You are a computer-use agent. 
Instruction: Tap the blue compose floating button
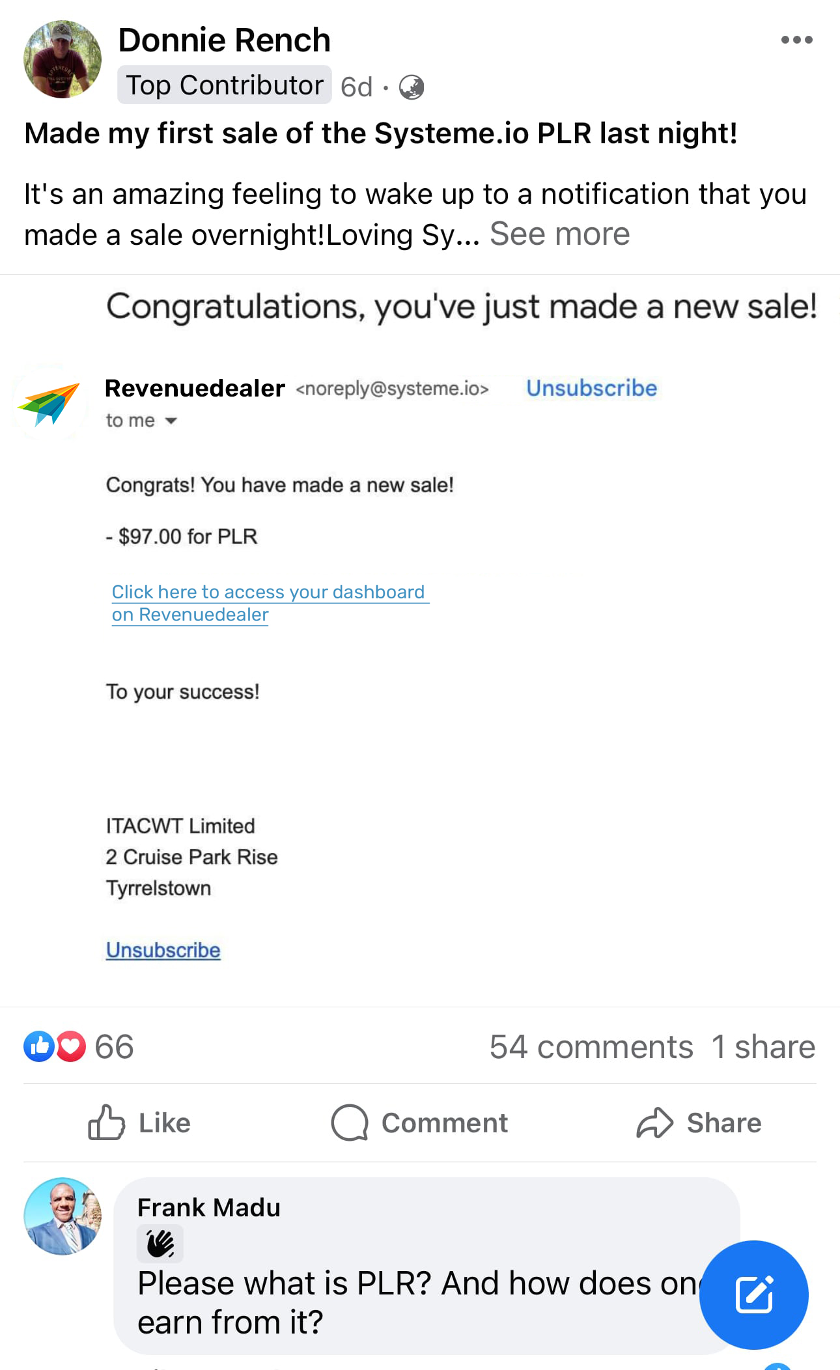pyautogui.click(x=753, y=1294)
